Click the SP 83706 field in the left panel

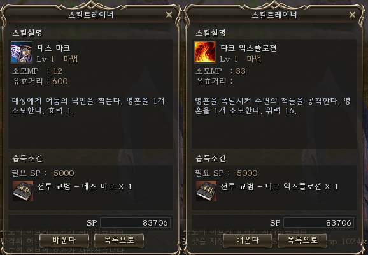pos(135,222)
